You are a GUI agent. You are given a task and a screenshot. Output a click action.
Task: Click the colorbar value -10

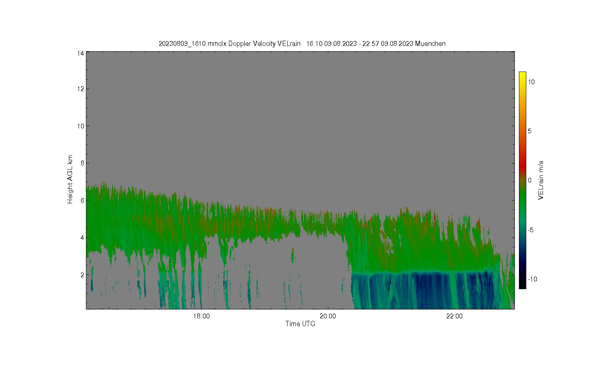pyautogui.click(x=532, y=279)
